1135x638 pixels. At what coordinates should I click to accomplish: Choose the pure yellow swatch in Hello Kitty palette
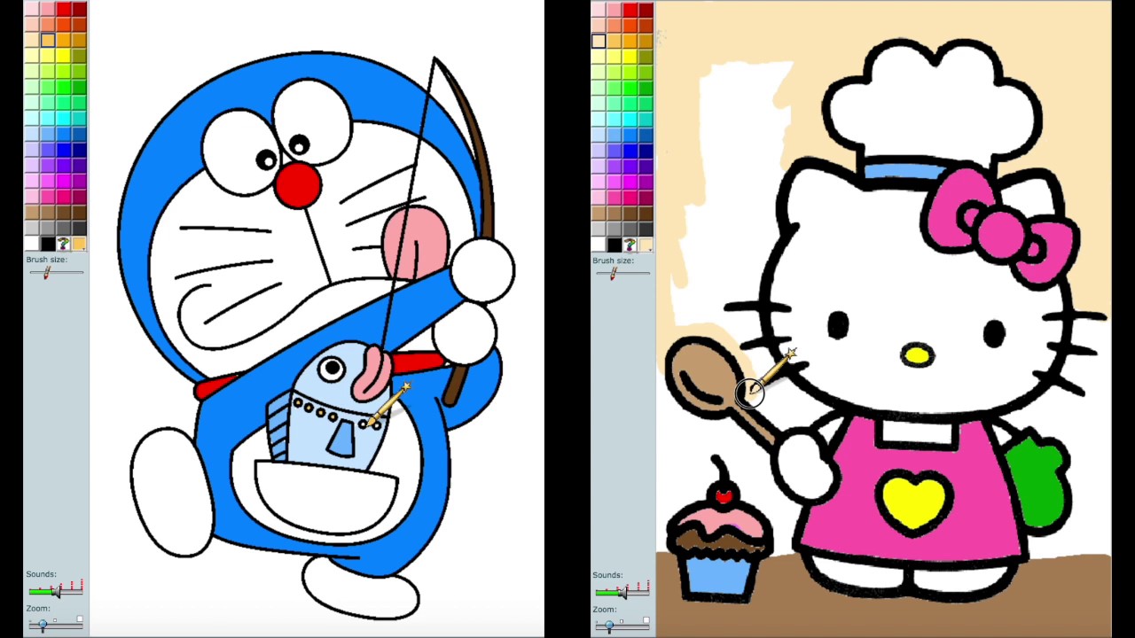[x=630, y=55]
